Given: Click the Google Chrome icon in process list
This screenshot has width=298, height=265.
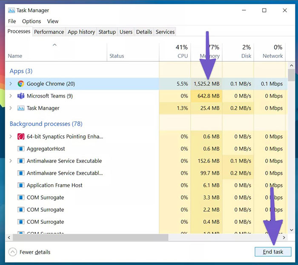Looking at the screenshot, I should (21, 84).
